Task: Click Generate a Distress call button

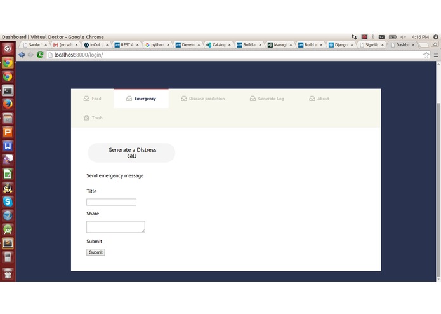Action: 131,153
